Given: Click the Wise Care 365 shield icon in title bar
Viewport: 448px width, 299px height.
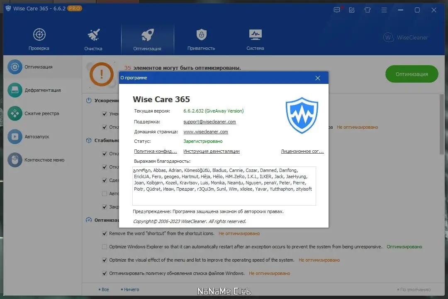Looking at the screenshot, I should coord(8,9).
